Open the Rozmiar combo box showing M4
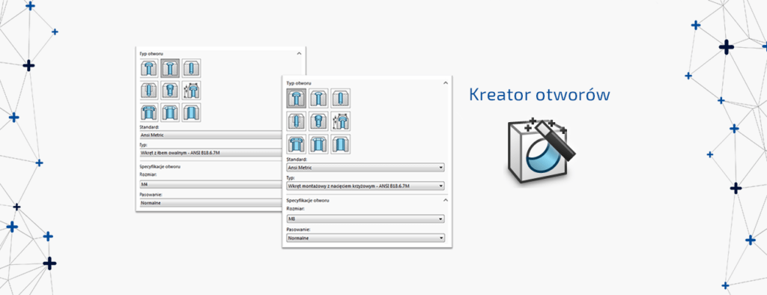Screen dimensions: 767x295 pyautogui.click(x=210, y=184)
